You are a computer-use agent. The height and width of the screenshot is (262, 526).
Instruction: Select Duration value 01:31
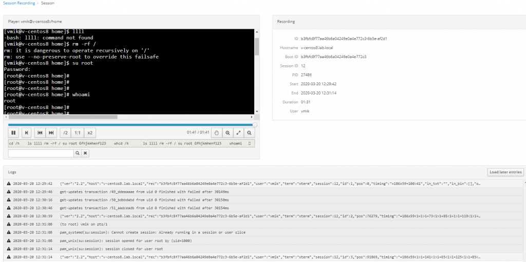[305, 102]
